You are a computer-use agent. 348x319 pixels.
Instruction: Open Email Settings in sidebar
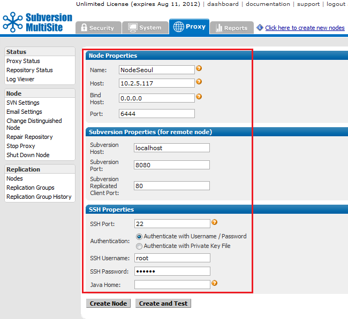[x=24, y=112]
